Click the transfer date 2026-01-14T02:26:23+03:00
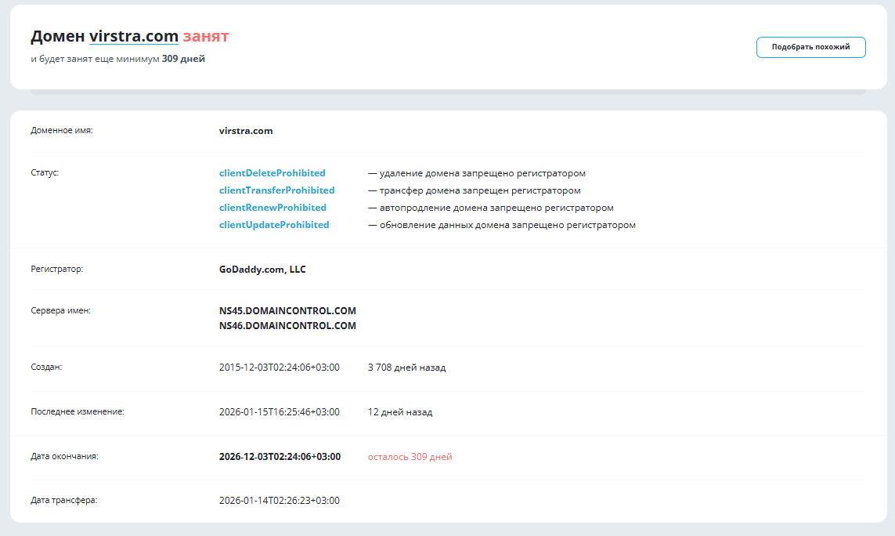 [279, 501]
